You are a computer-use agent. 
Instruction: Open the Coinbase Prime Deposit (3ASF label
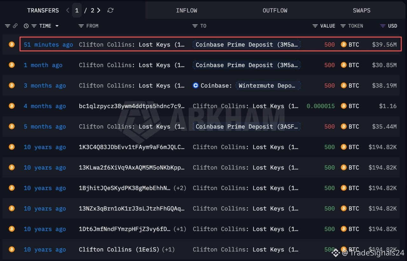247,127
